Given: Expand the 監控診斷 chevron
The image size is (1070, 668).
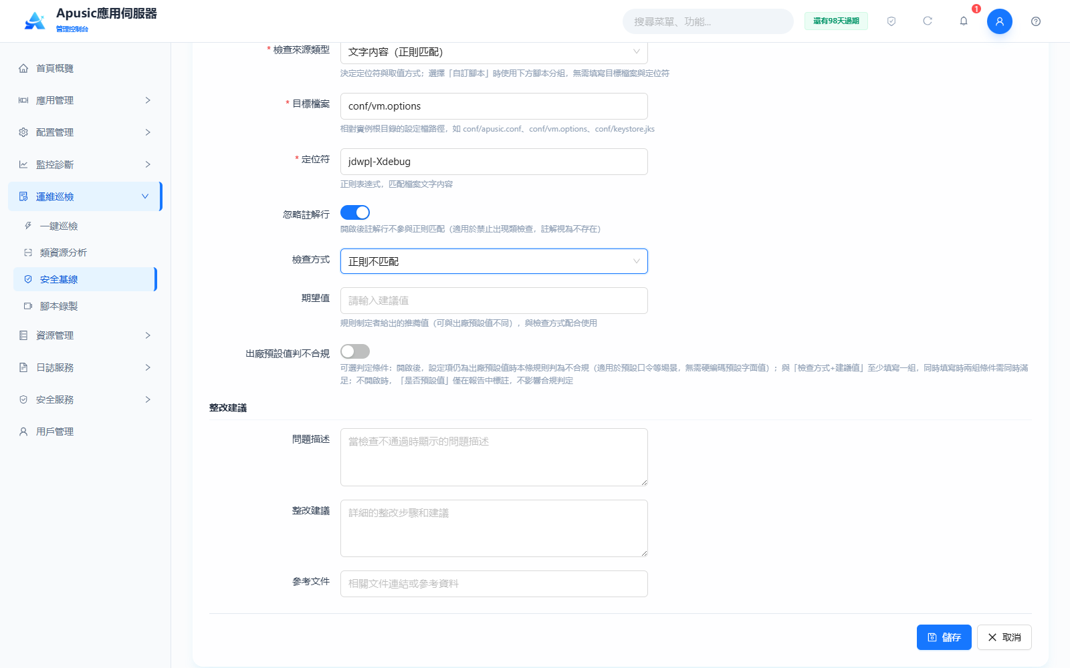Looking at the screenshot, I should pos(148,164).
